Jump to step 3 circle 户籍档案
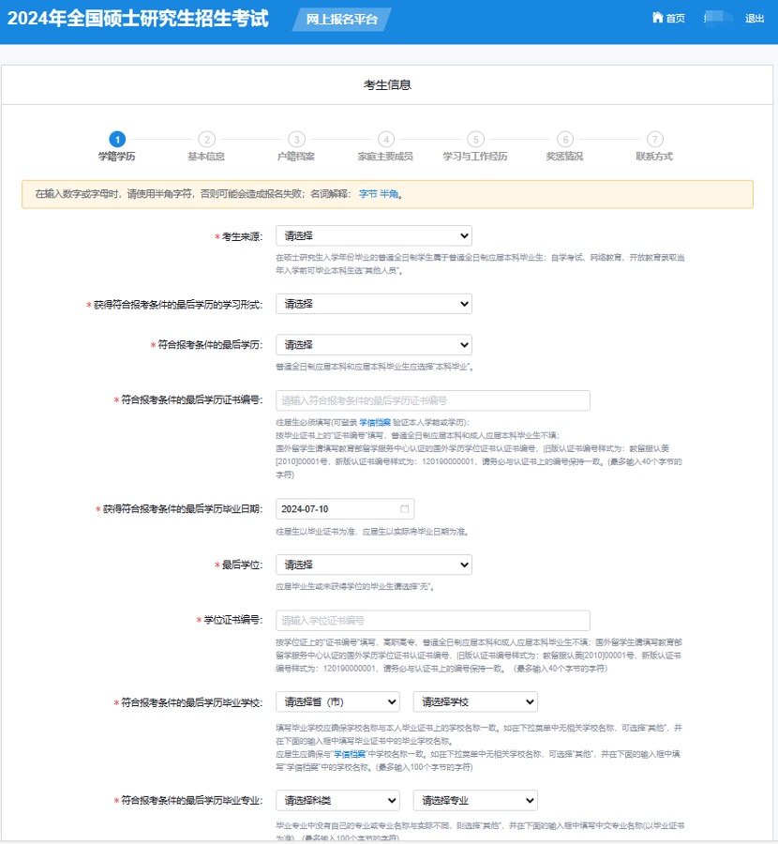Screen dimensions: 778x844 tap(296, 139)
